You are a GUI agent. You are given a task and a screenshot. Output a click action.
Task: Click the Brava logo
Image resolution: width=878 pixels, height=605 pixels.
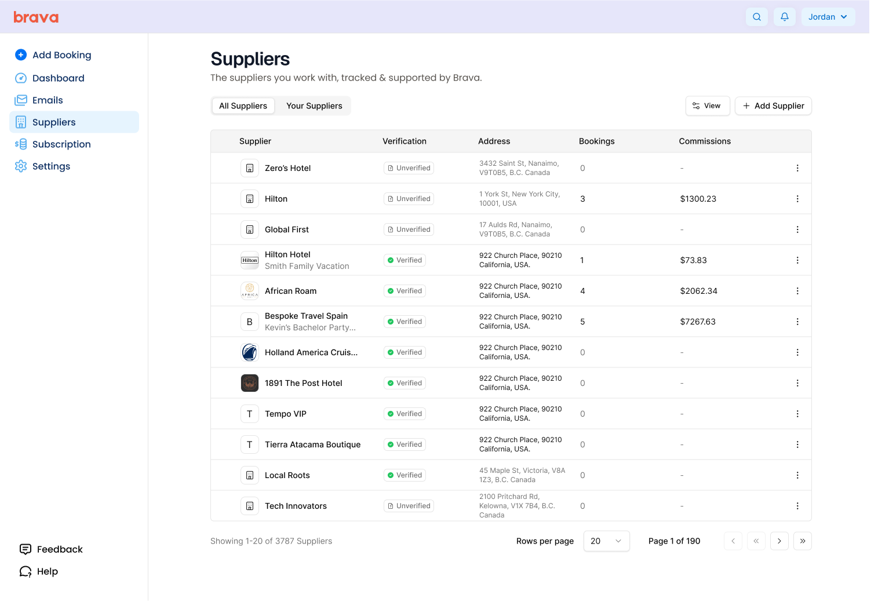[x=36, y=17]
